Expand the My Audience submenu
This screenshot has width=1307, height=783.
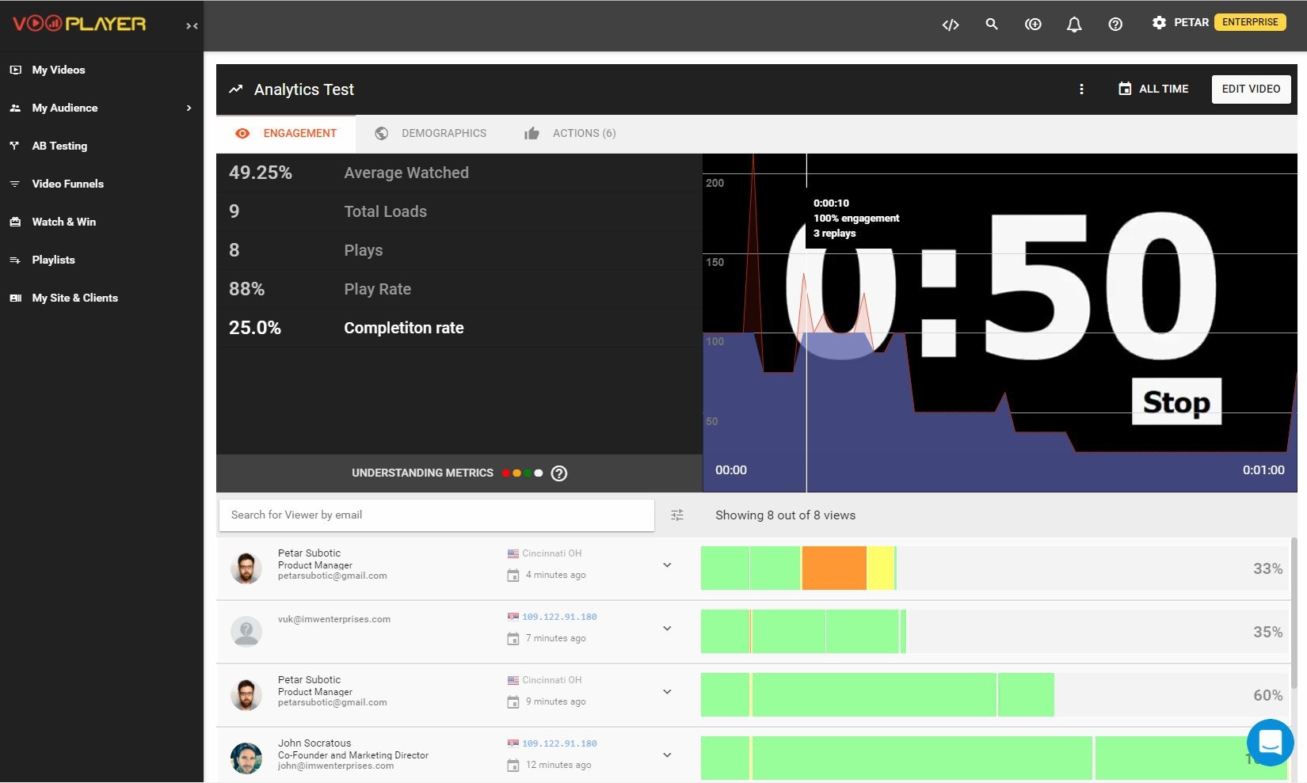click(189, 108)
